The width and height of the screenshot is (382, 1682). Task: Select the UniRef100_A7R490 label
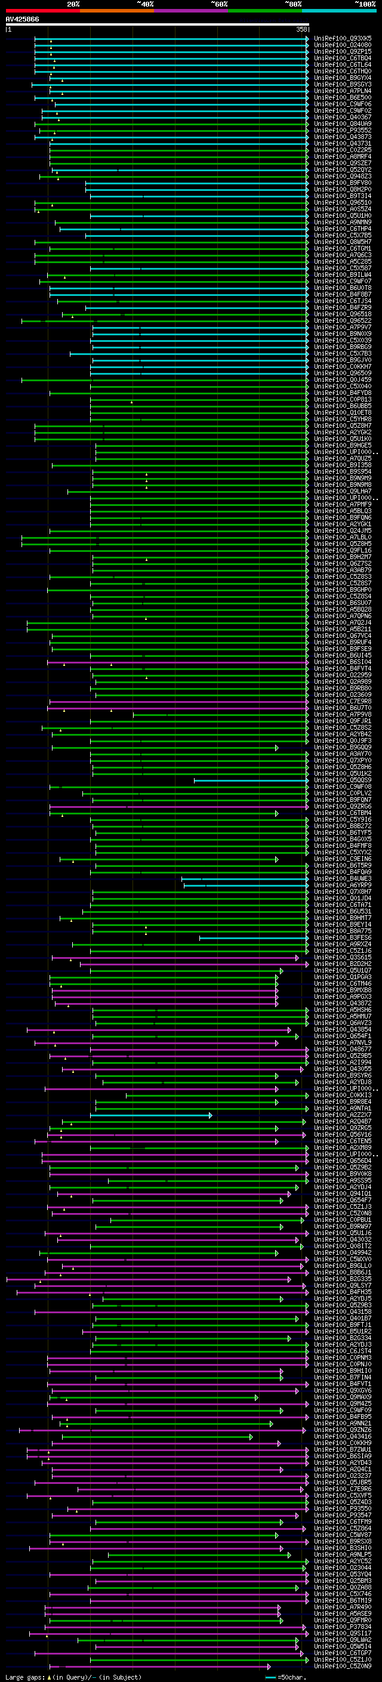(343, 1607)
